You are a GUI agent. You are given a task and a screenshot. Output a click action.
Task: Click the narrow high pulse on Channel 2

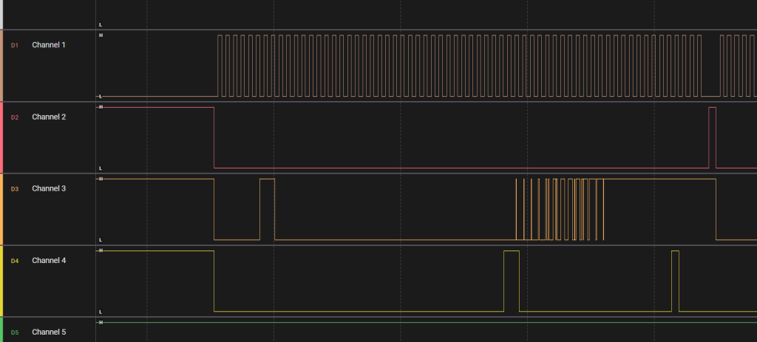(712, 137)
